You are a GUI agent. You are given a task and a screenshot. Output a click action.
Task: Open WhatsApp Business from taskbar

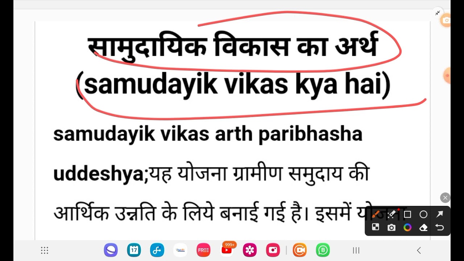[323, 250]
